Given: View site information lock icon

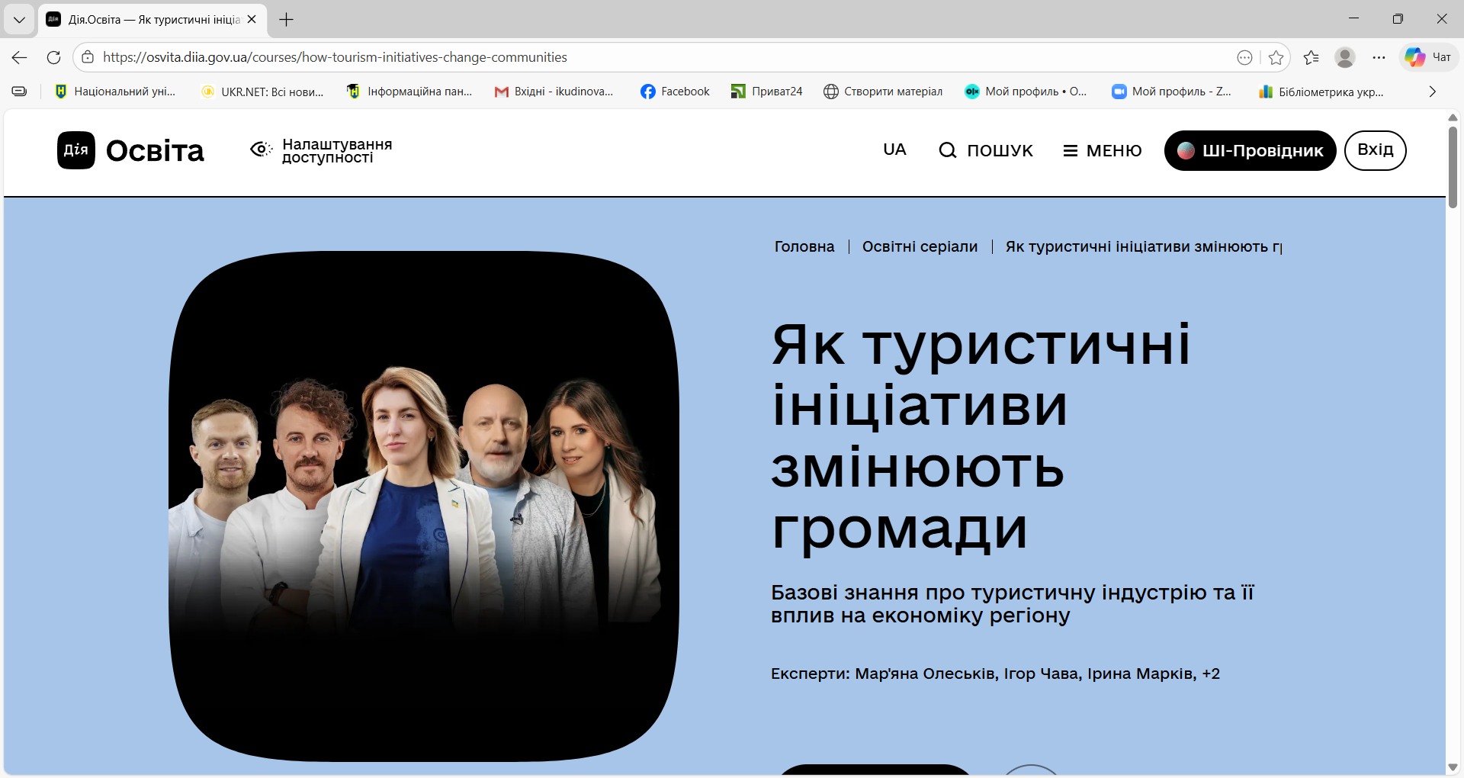Looking at the screenshot, I should pyautogui.click(x=88, y=57).
